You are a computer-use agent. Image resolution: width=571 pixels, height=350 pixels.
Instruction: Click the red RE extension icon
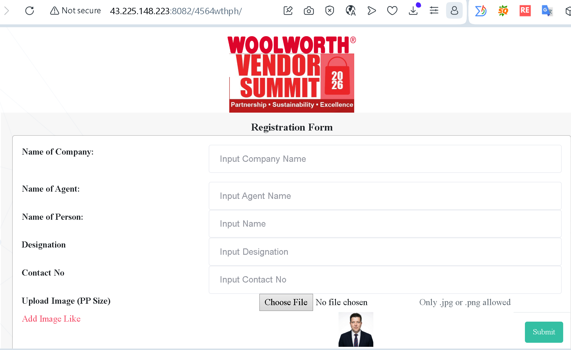[525, 11]
